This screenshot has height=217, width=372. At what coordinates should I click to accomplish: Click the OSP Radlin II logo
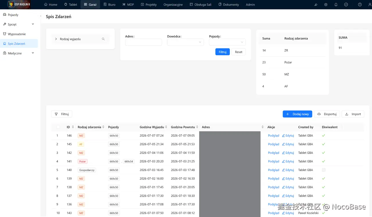[19, 4]
